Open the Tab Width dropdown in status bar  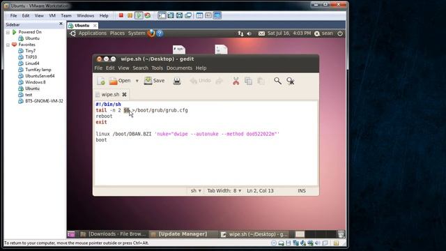tap(224, 190)
